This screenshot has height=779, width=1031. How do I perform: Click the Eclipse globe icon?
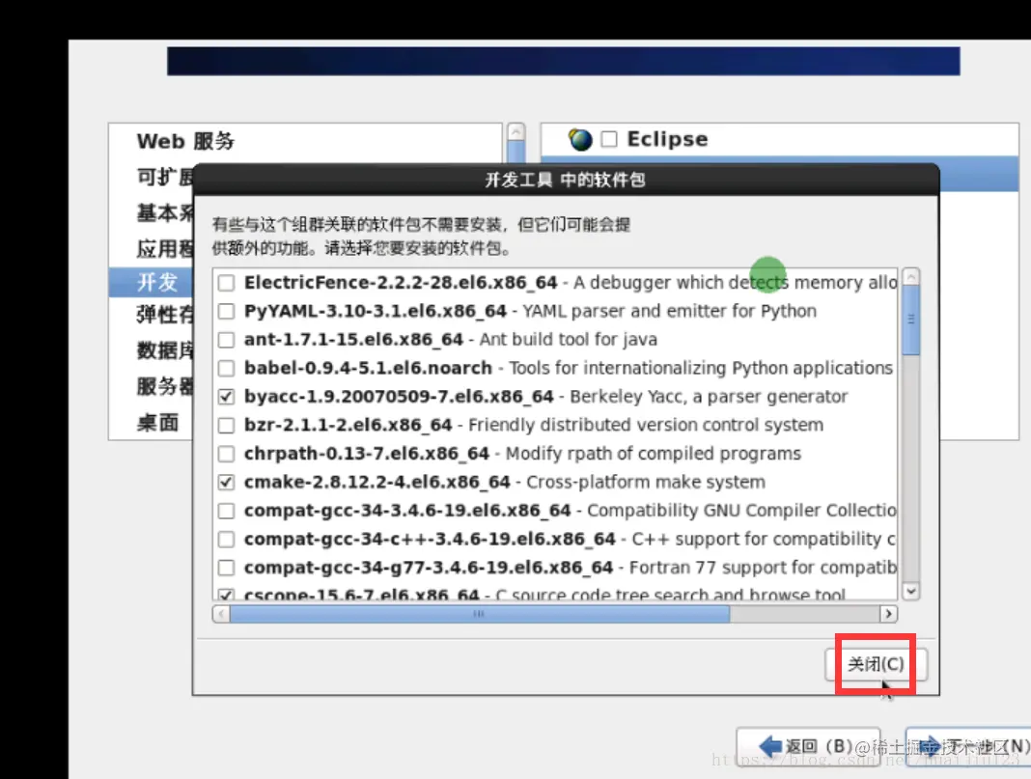580,139
